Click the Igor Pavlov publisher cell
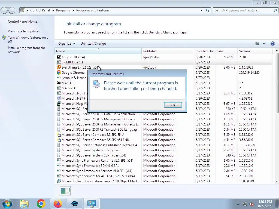This screenshot has width=279, height=209. pyautogui.click(x=151, y=57)
